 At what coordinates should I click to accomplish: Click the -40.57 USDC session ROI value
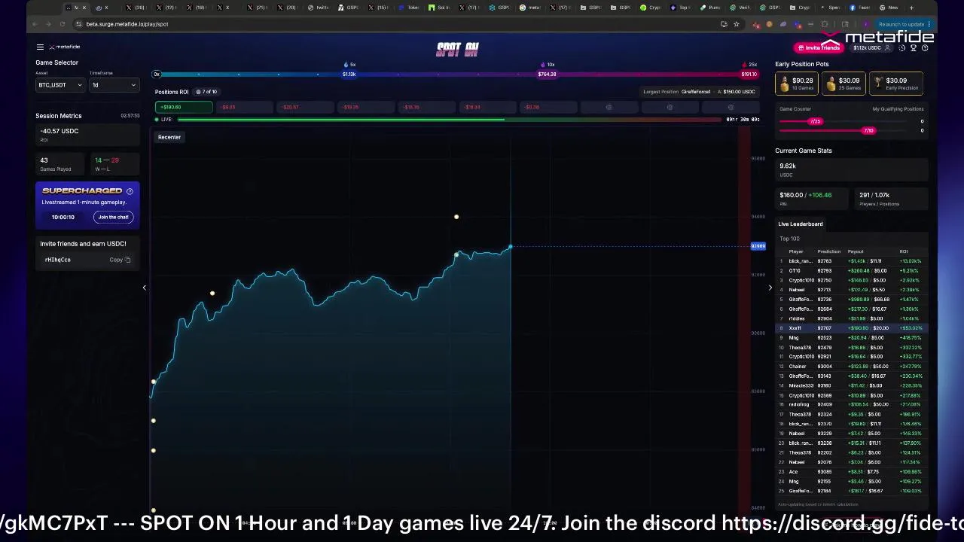(x=59, y=131)
